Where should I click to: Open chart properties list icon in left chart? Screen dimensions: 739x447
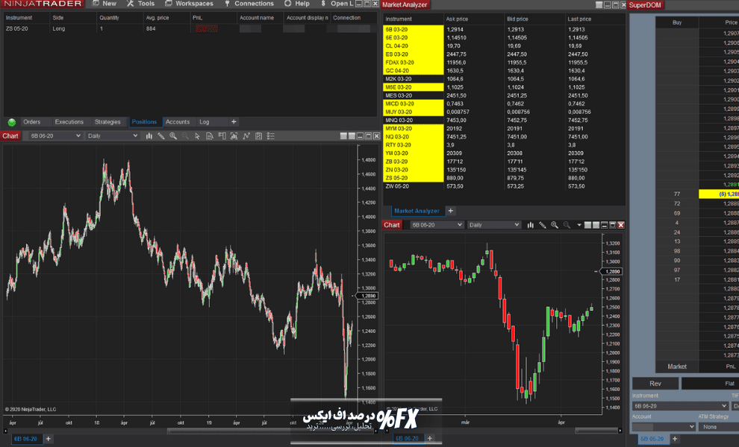coord(270,136)
